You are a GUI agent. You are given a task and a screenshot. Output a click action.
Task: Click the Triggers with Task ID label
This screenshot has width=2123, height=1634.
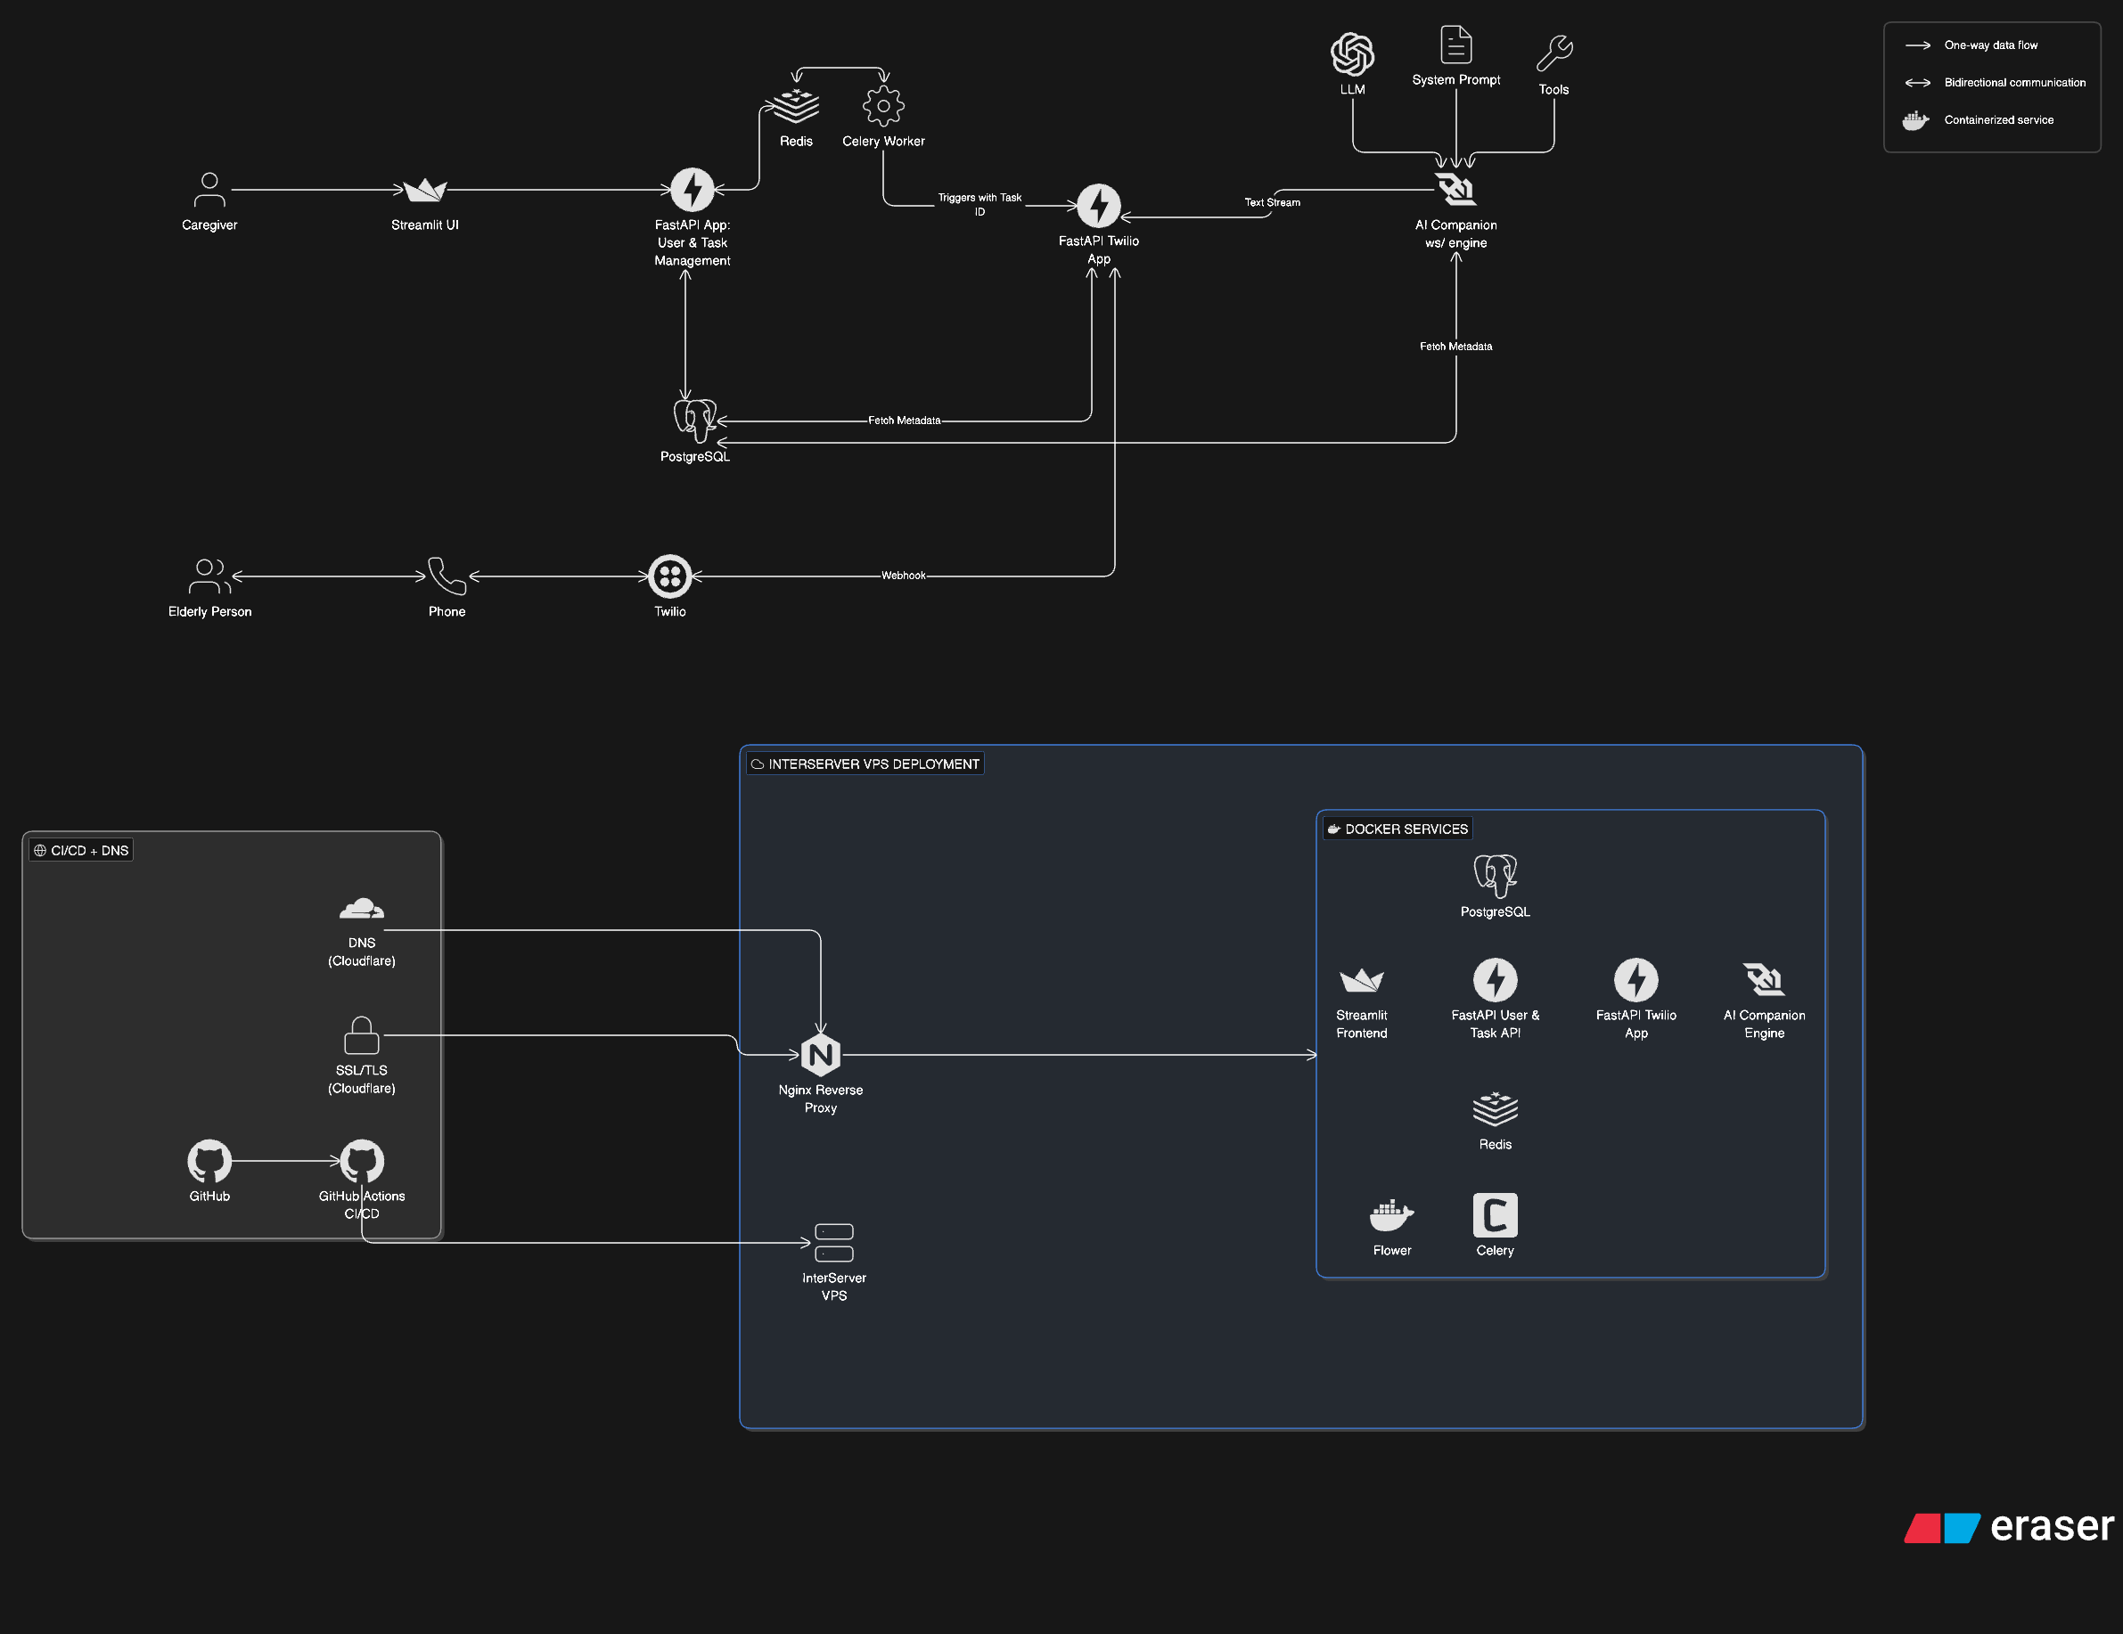979,204
